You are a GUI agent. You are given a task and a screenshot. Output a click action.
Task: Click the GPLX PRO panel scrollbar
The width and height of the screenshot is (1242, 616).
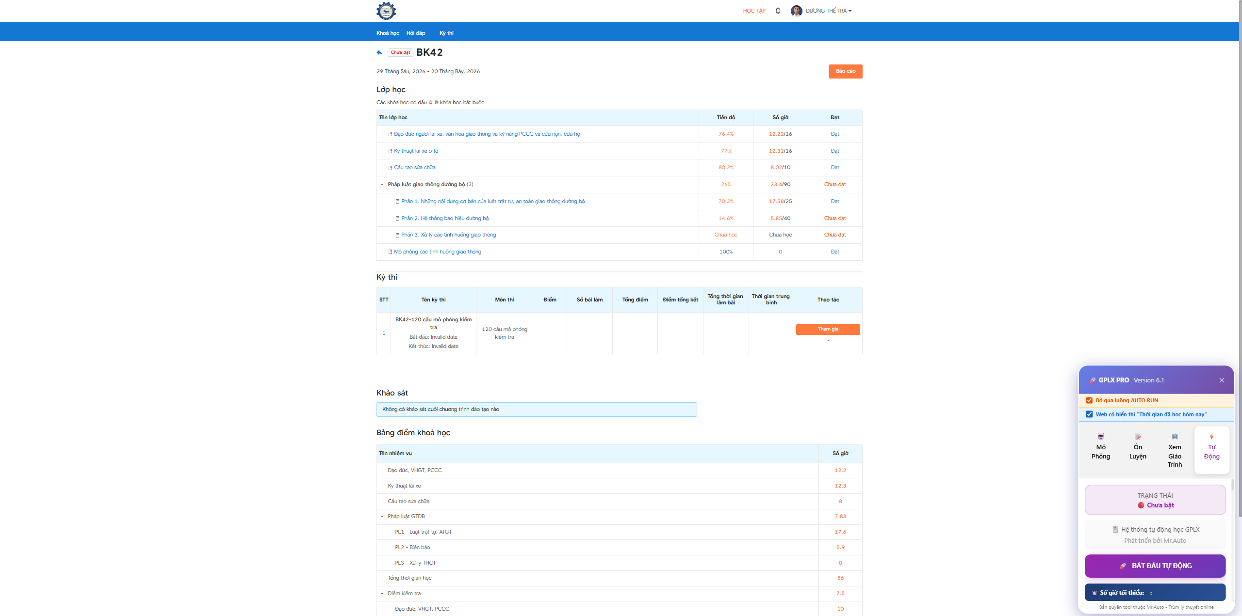click(1232, 485)
